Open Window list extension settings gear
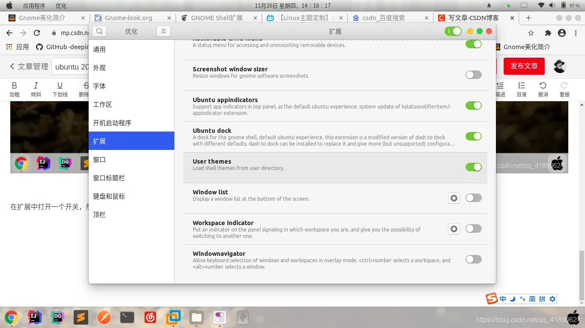Image resolution: width=585 pixels, height=328 pixels. click(454, 198)
